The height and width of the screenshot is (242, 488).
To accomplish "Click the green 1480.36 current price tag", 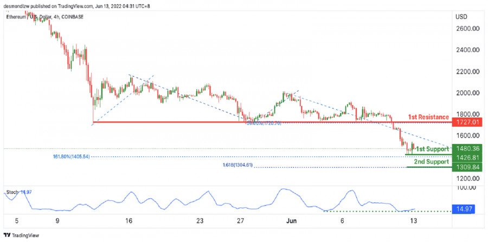I will point(467,148).
